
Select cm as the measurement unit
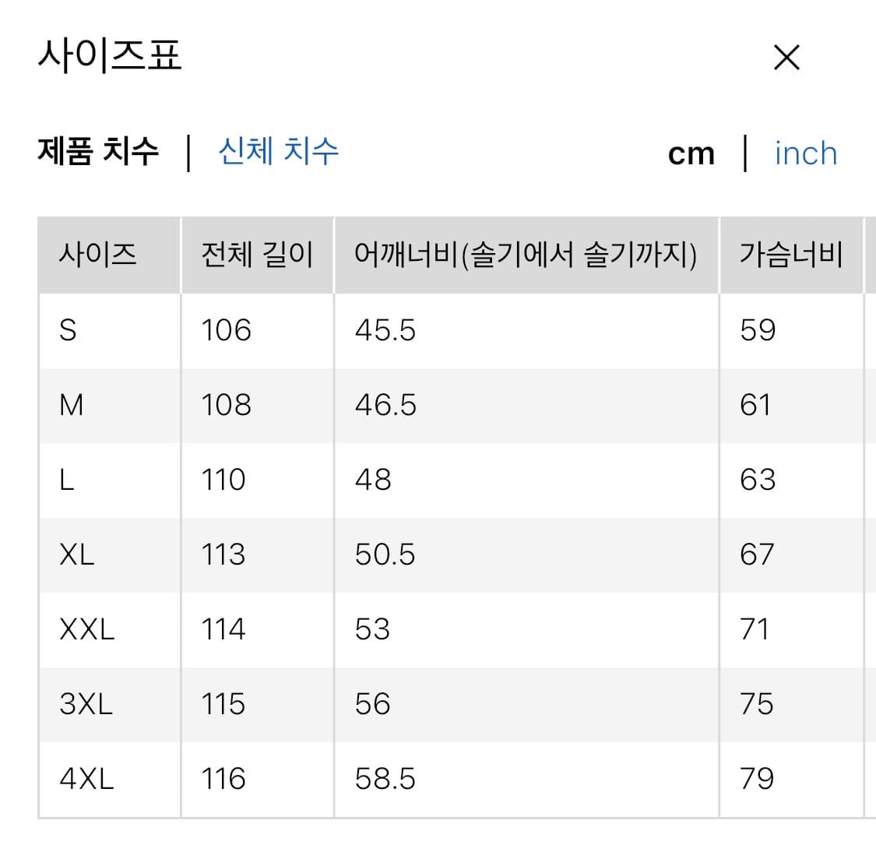point(690,153)
